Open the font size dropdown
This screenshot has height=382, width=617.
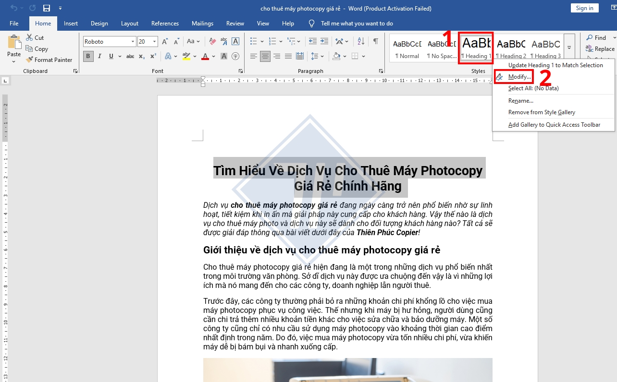coord(154,42)
